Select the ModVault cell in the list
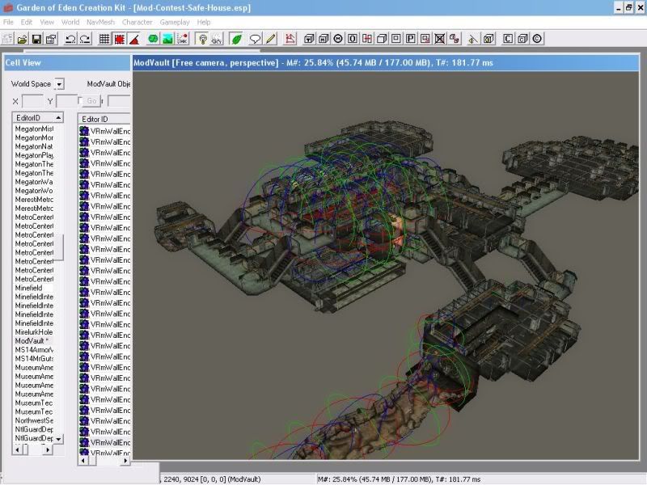Image resolution: width=647 pixels, height=485 pixels. click(x=32, y=341)
